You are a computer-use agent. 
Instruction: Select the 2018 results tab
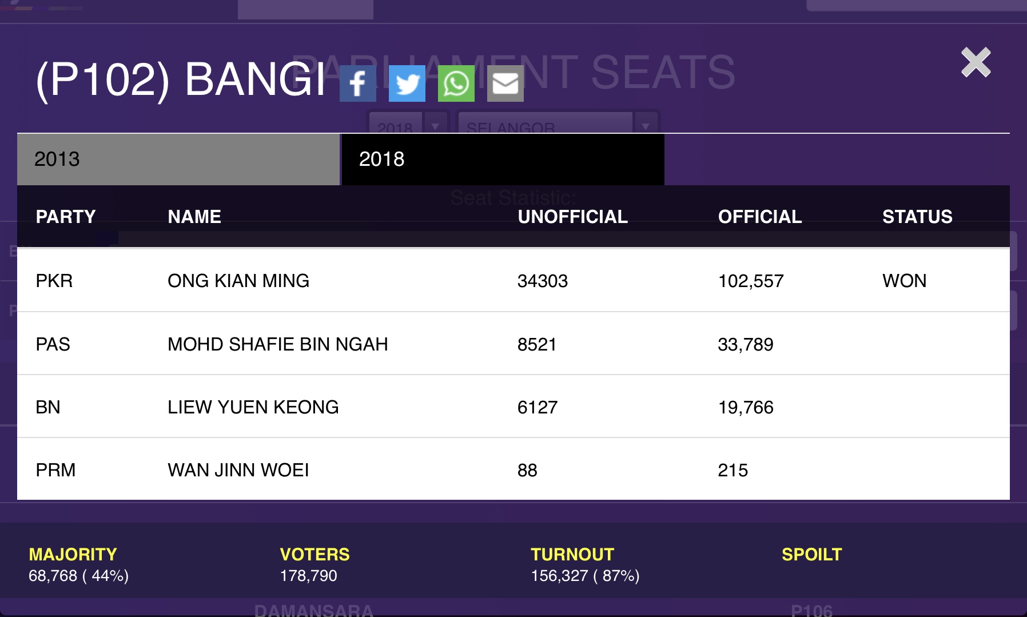coord(503,159)
